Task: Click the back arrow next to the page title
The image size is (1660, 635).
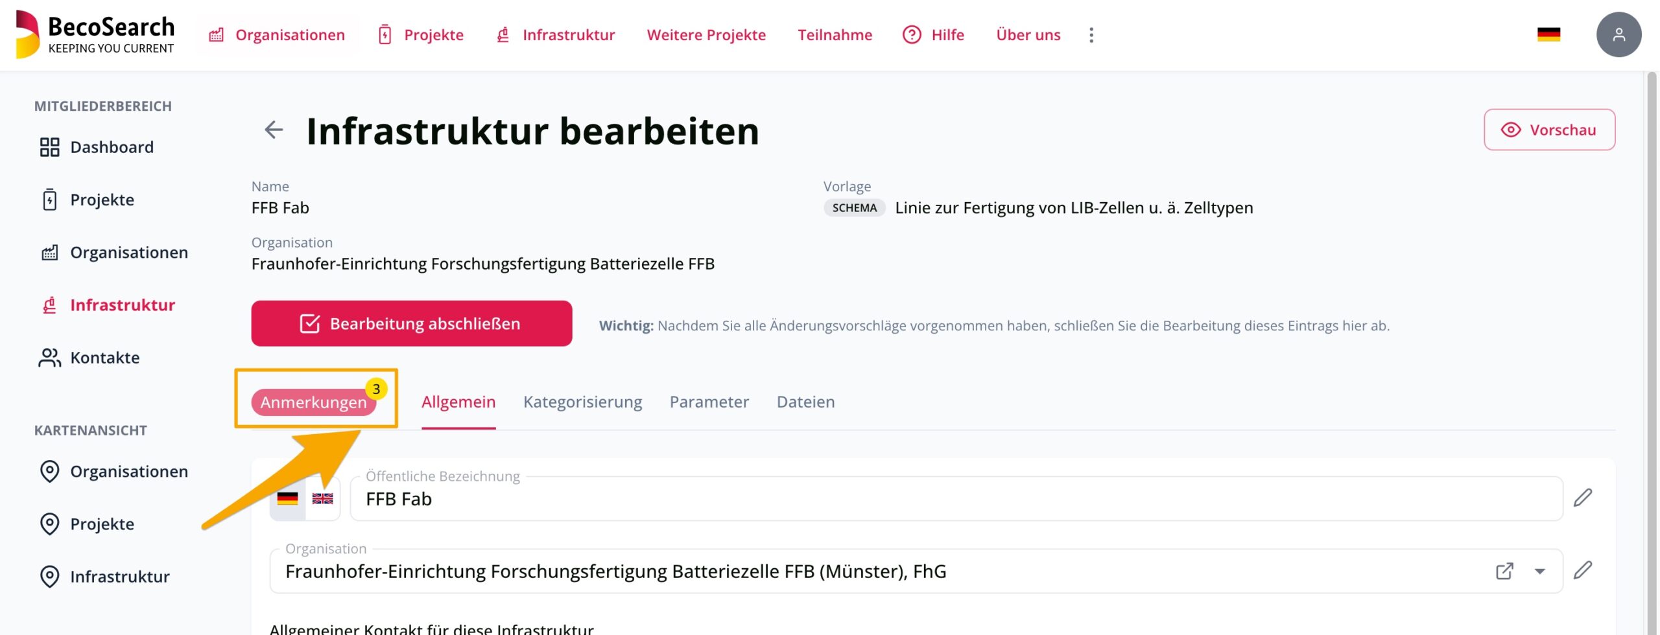Action: [x=274, y=130]
